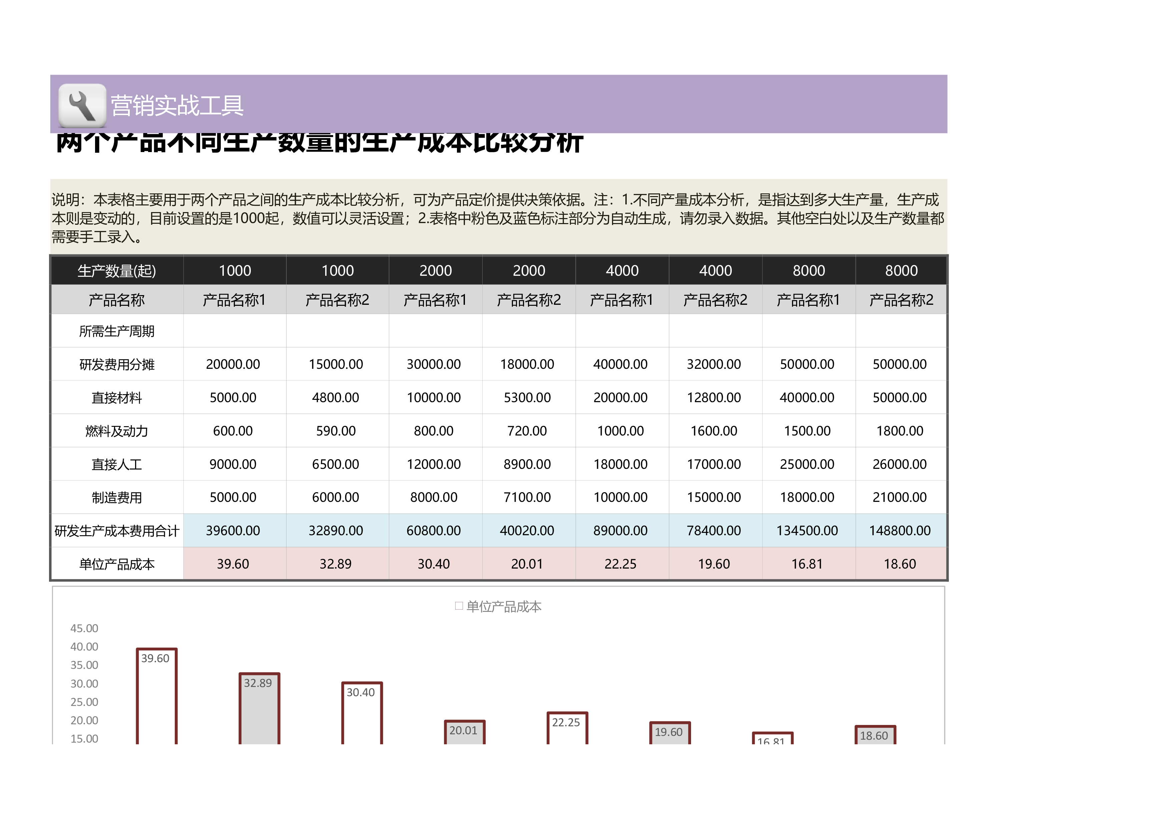Click the 燃料及动力 row label
This screenshot has width=1170, height=827.
pyautogui.click(x=117, y=431)
